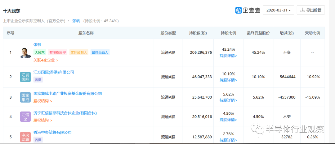Click the 汇信之 purple logo tile
This screenshot has width=335, height=144.
pos(25,117)
